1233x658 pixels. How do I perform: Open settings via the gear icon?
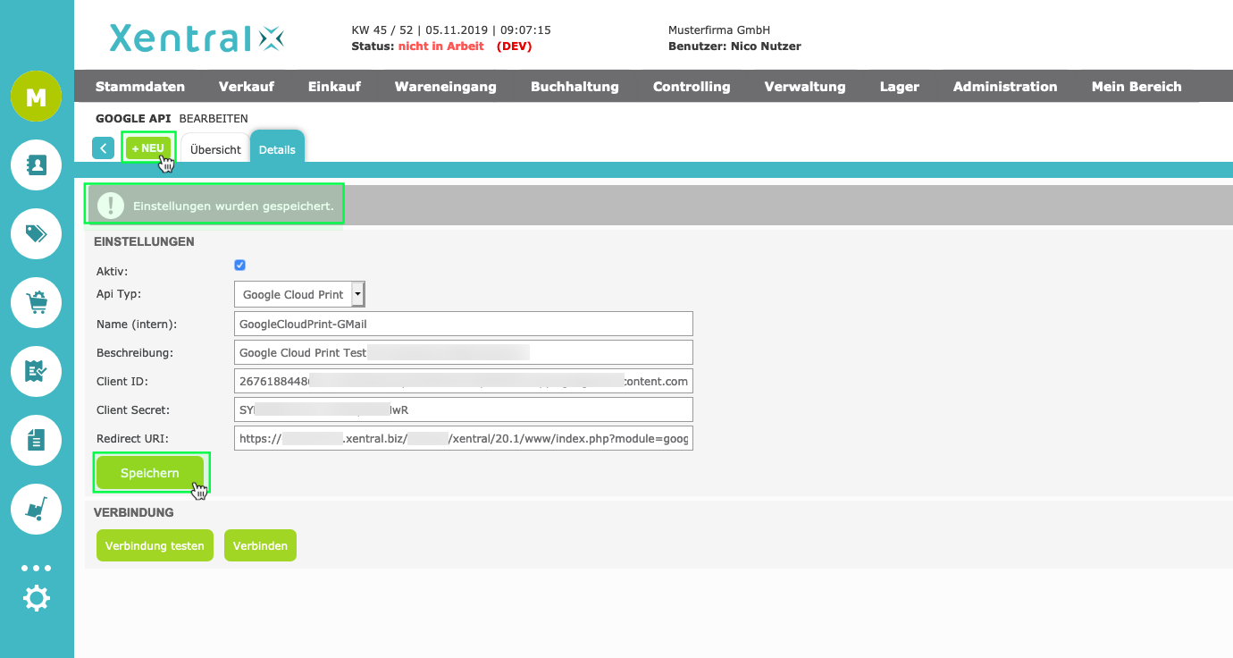click(x=36, y=598)
